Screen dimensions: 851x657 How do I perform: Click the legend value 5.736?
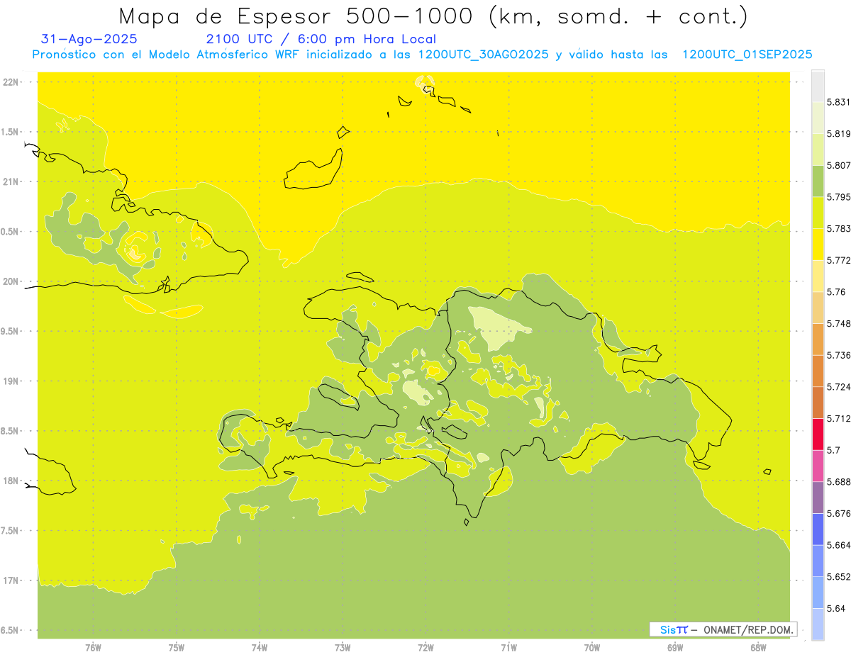tap(840, 356)
